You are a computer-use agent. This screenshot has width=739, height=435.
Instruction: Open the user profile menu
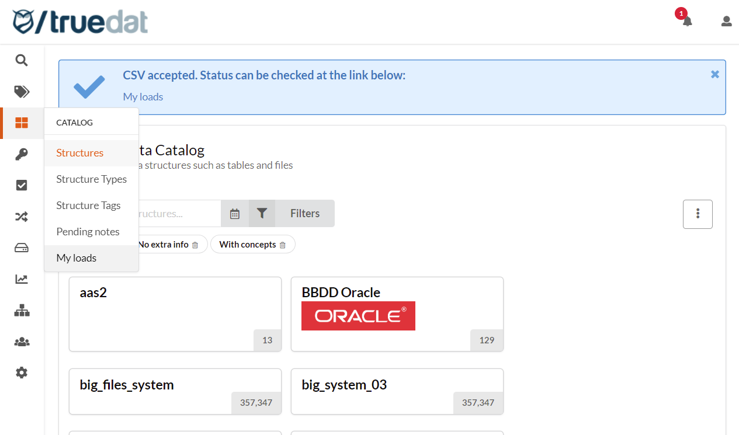click(726, 22)
